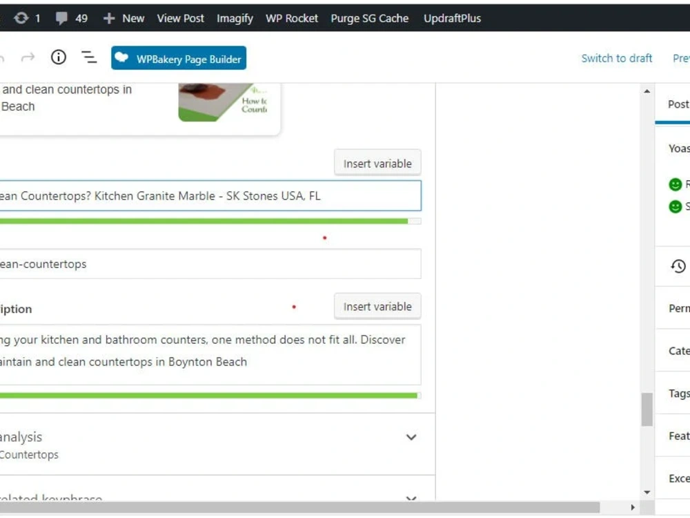Launch WPBakery Page Builder
The height and width of the screenshot is (518, 690).
click(179, 58)
